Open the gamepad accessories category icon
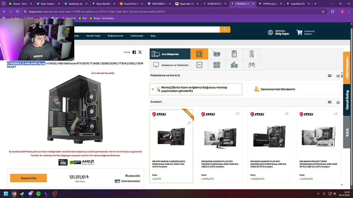353x198 pixels. point(252,65)
